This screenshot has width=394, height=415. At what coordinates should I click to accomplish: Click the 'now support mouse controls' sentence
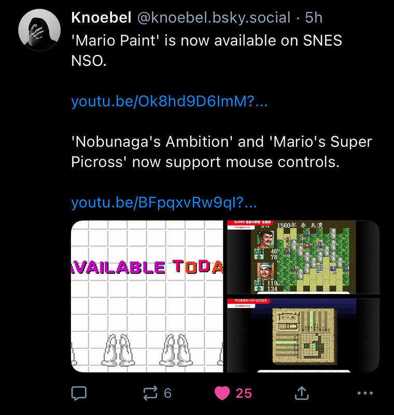click(x=235, y=162)
